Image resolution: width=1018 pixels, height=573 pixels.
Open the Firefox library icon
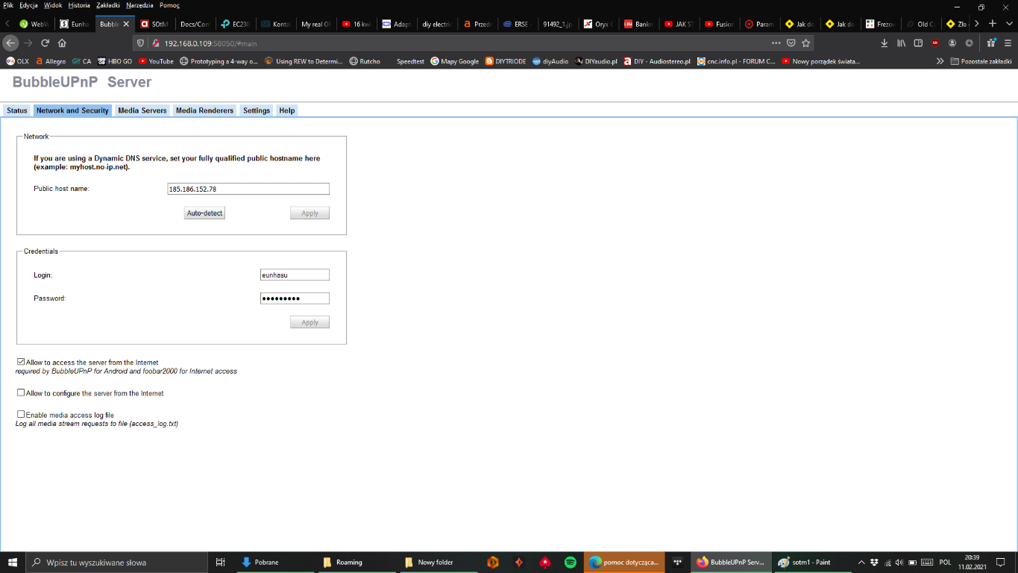902,43
